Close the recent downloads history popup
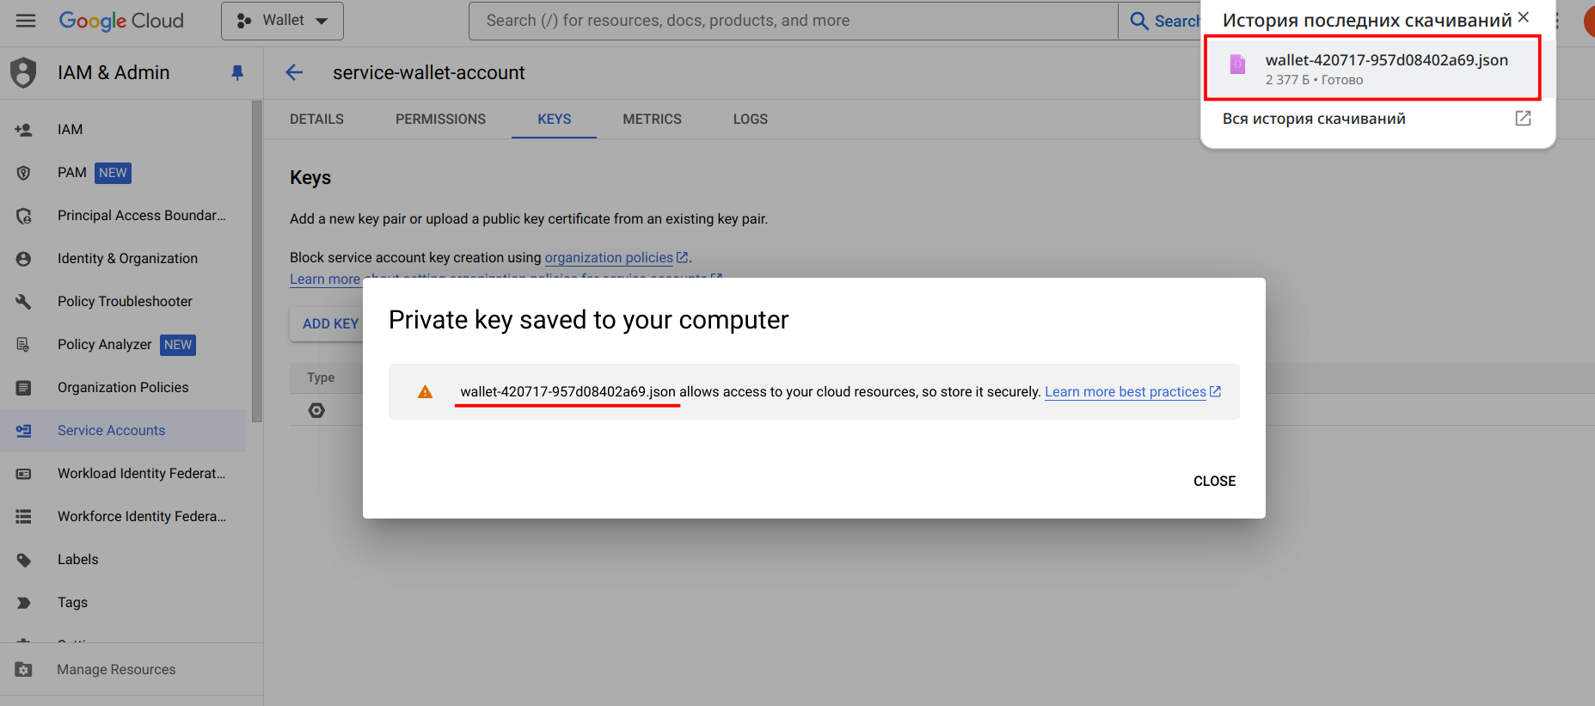Image resolution: width=1595 pixels, height=706 pixels. 1524,17
